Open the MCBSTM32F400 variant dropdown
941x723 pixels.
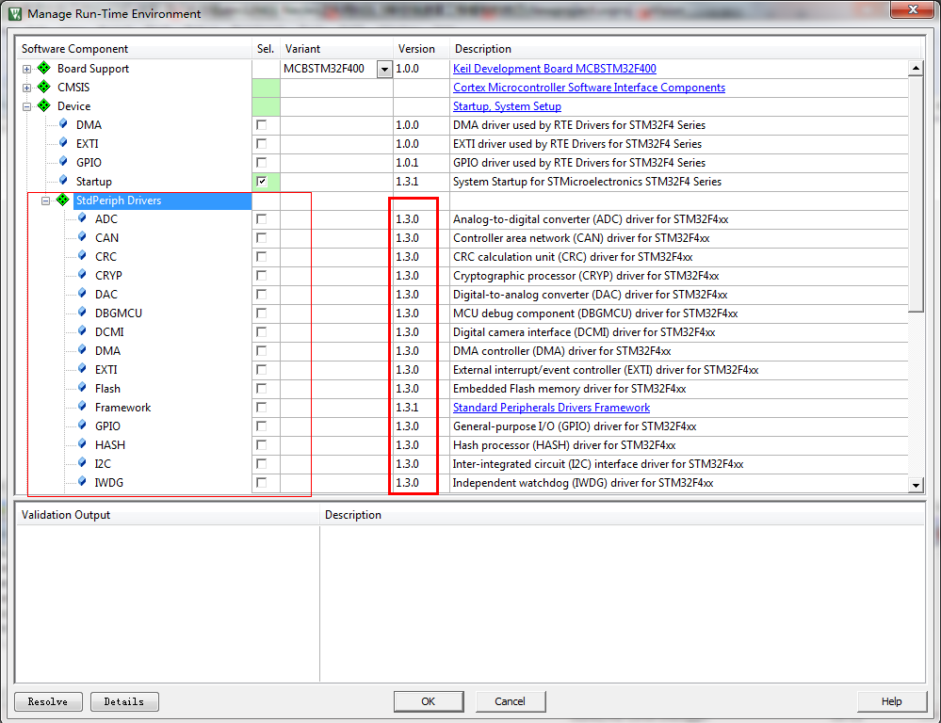pos(384,70)
